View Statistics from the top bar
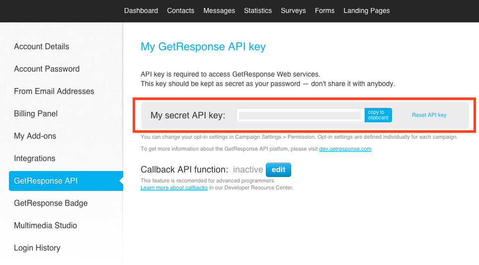 click(258, 10)
